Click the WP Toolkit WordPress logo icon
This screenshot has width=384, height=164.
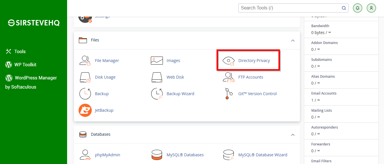9,65
